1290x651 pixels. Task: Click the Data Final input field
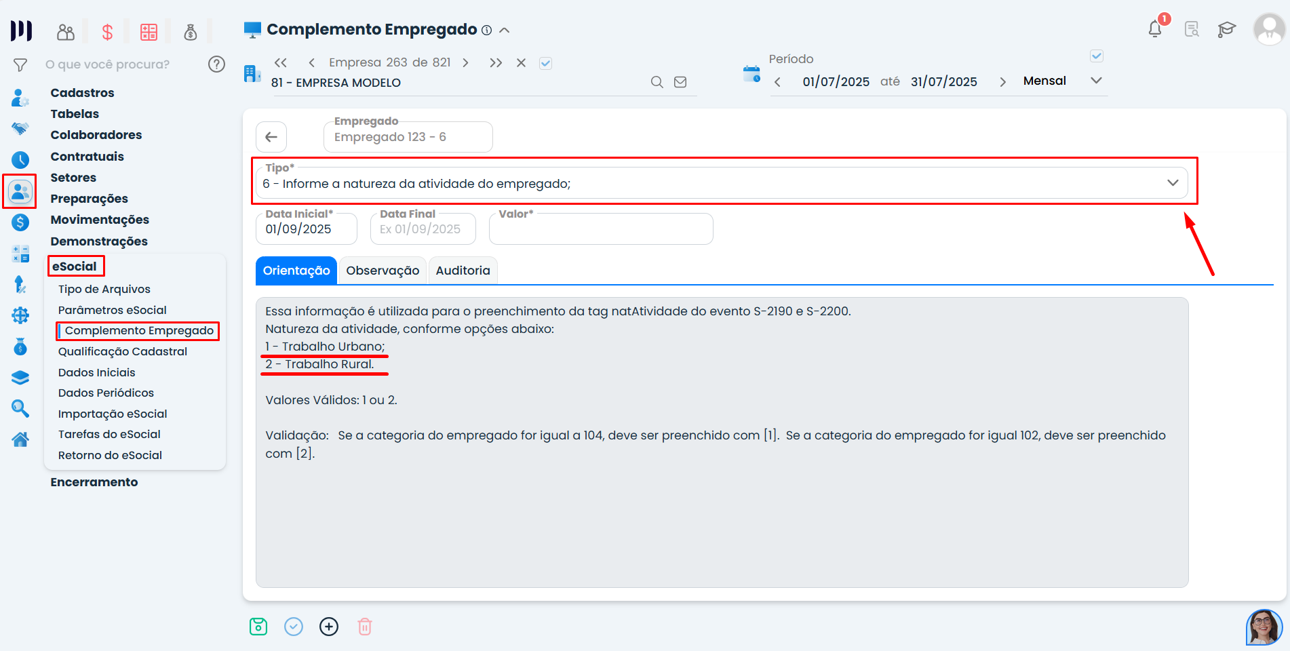[x=423, y=229]
